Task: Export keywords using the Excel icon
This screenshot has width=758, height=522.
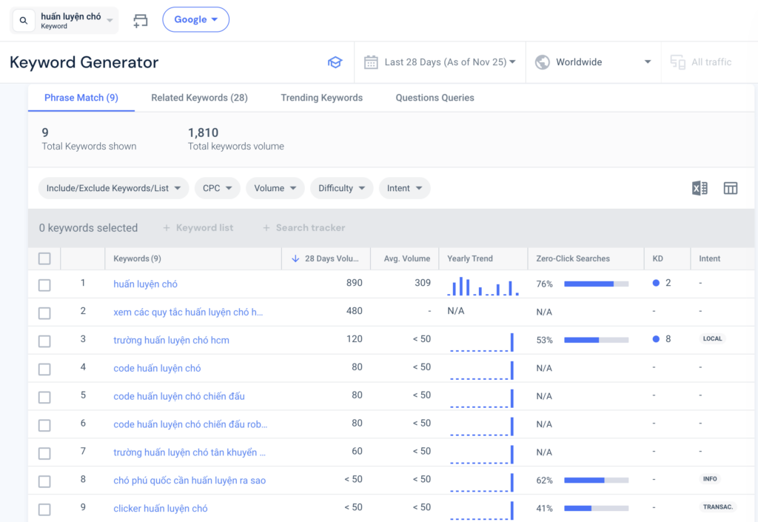Action: pos(698,188)
